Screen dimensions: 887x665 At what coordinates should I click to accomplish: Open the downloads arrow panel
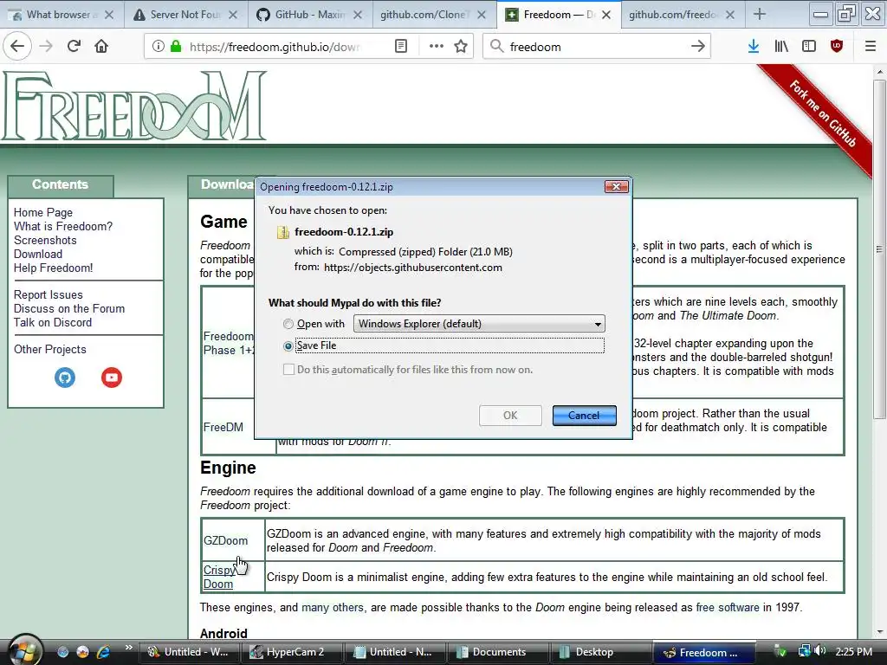pyautogui.click(x=754, y=47)
